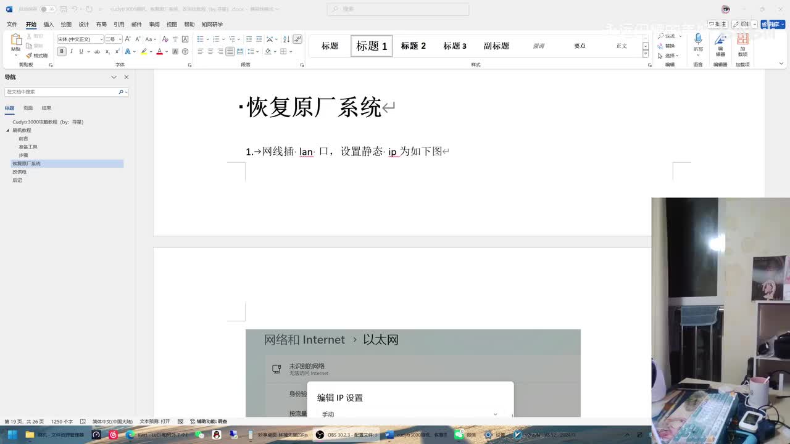Toggle italic formatting
790x444 pixels.
click(x=72, y=52)
